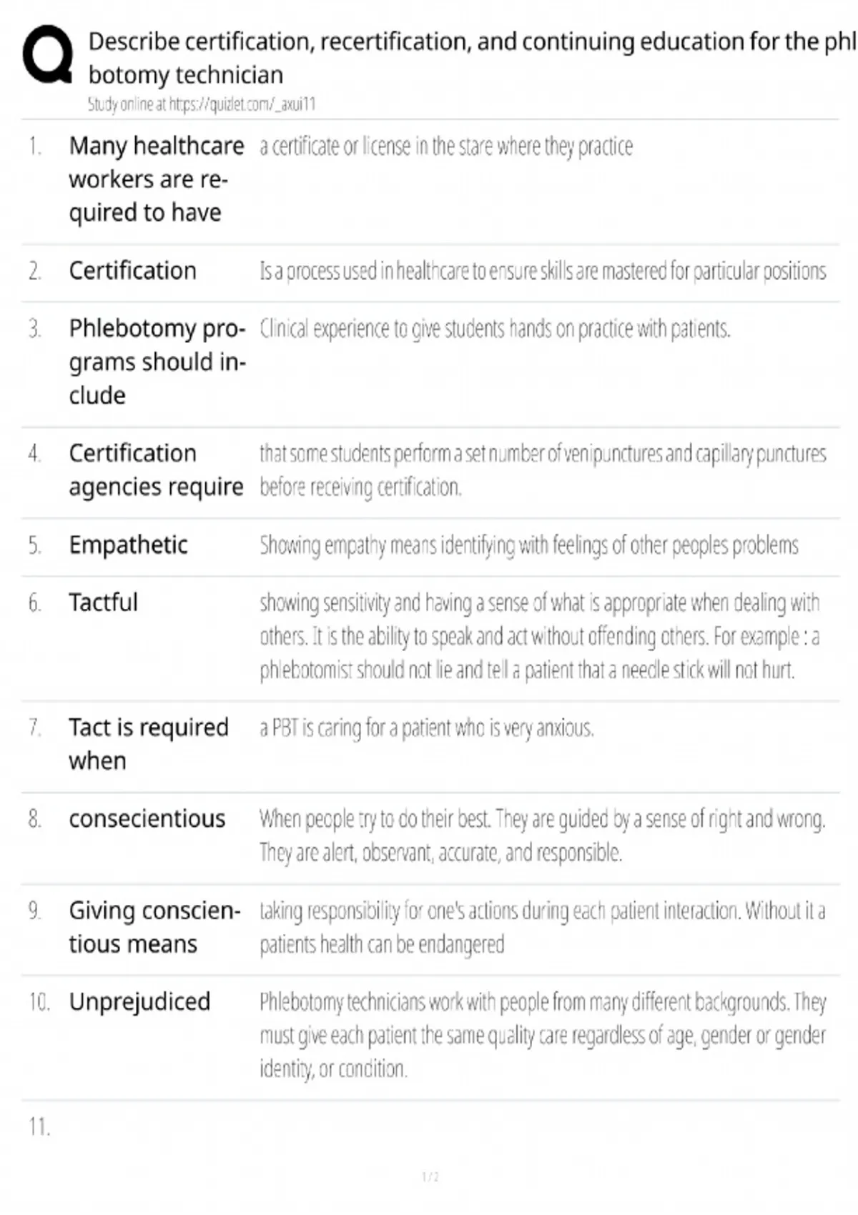Click the 'Certification' term in row 2
Image resolution: width=858 pixels, height=1215 pixels.
pos(132,271)
